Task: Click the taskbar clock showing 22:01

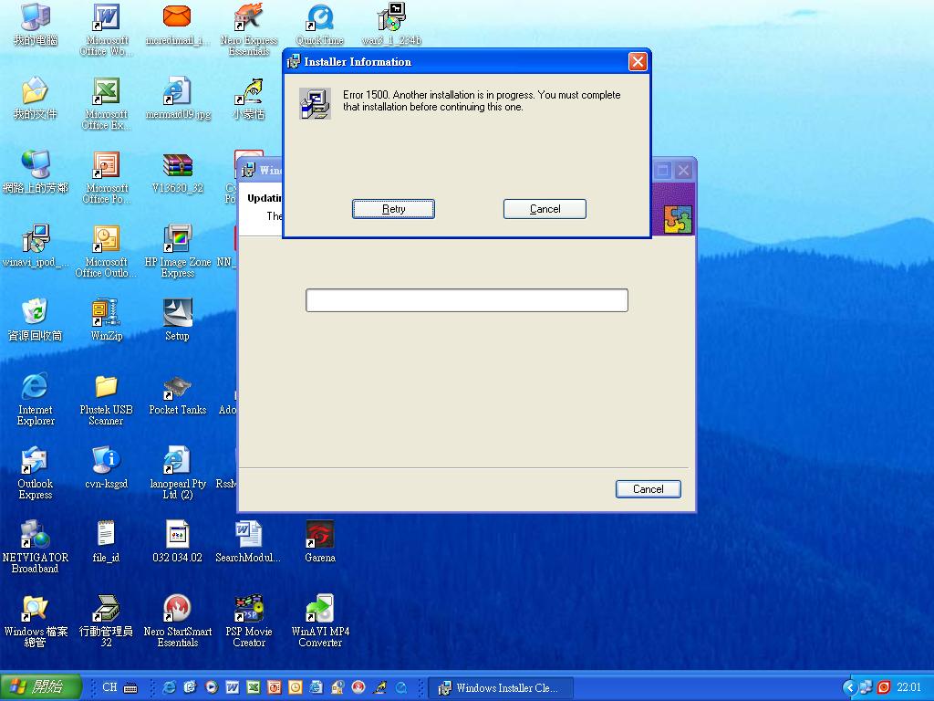Action: tap(909, 687)
